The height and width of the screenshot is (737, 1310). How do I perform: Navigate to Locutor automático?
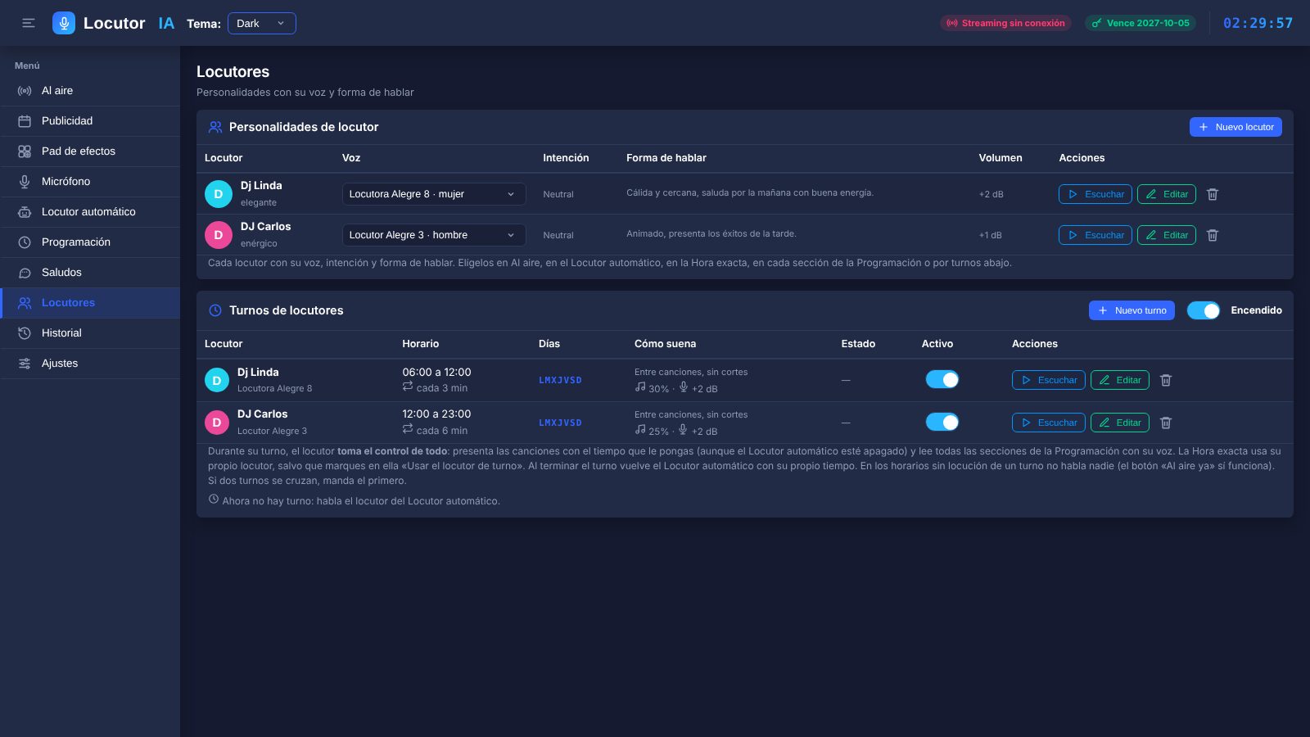(90, 212)
